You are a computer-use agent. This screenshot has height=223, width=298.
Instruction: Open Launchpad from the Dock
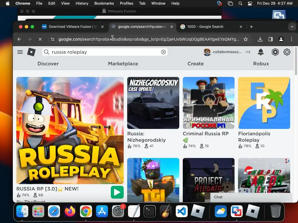[38, 211]
